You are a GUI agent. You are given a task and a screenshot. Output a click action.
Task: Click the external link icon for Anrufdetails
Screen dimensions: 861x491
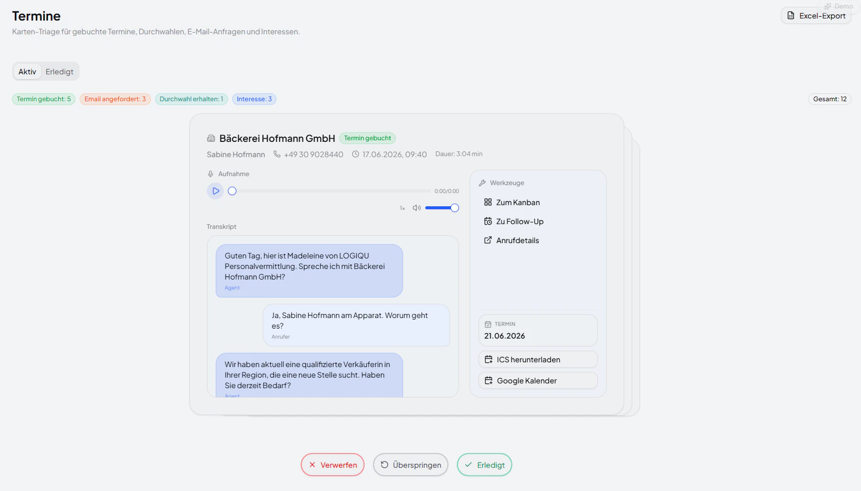tap(488, 240)
